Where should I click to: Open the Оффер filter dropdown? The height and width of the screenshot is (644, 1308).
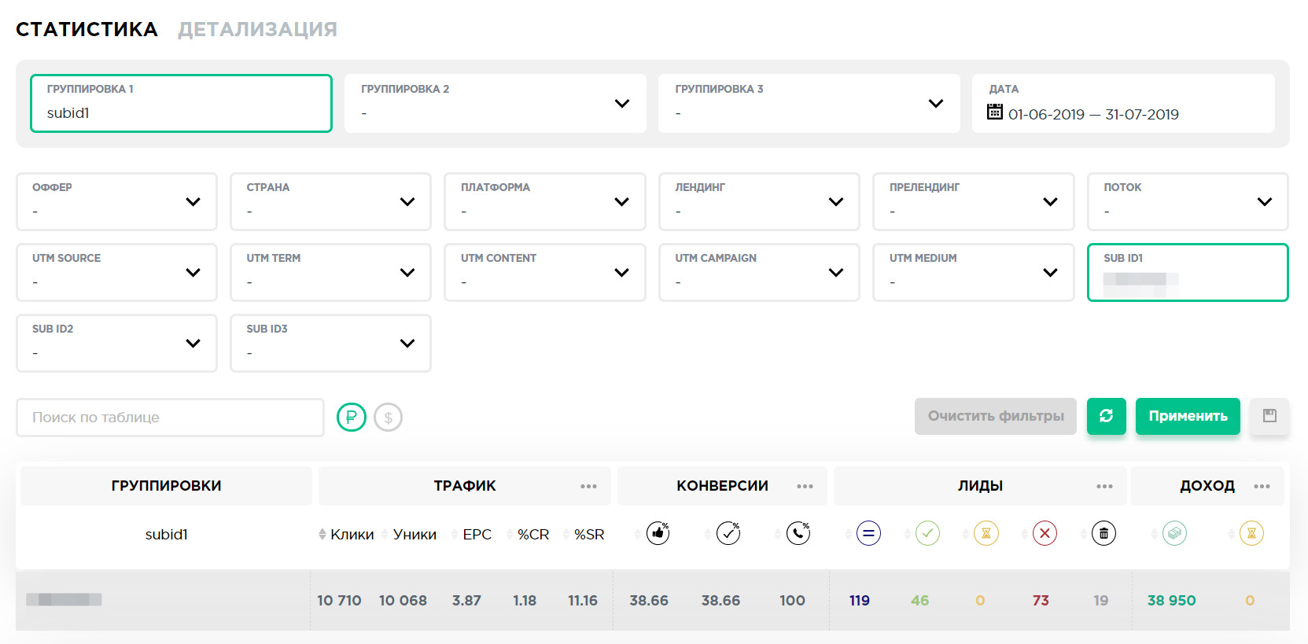116,201
